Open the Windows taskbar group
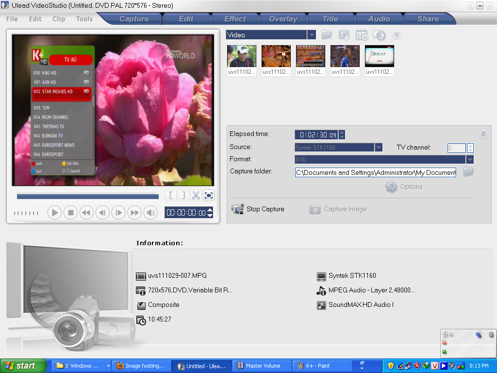497x373 pixels. point(81,366)
